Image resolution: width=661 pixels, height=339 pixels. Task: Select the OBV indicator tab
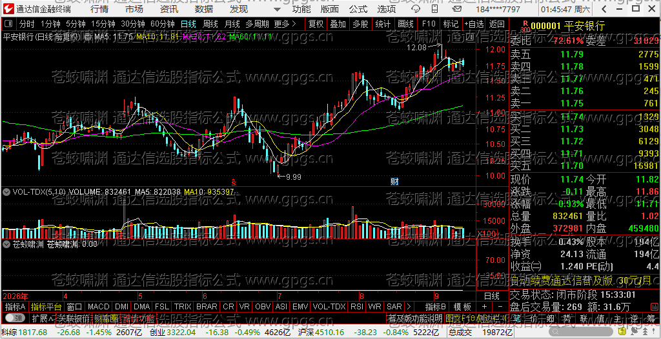[x=263, y=307]
